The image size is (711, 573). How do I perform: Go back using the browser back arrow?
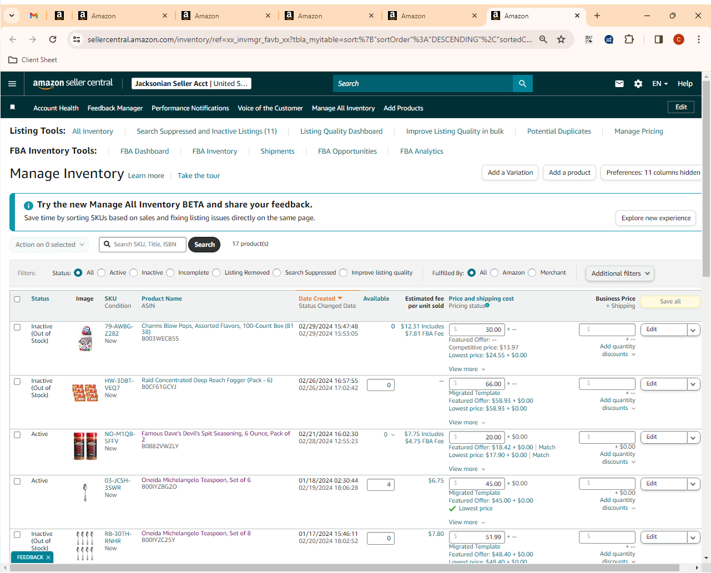(13, 39)
